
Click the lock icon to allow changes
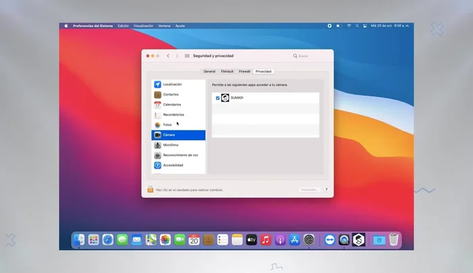[x=150, y=190]
